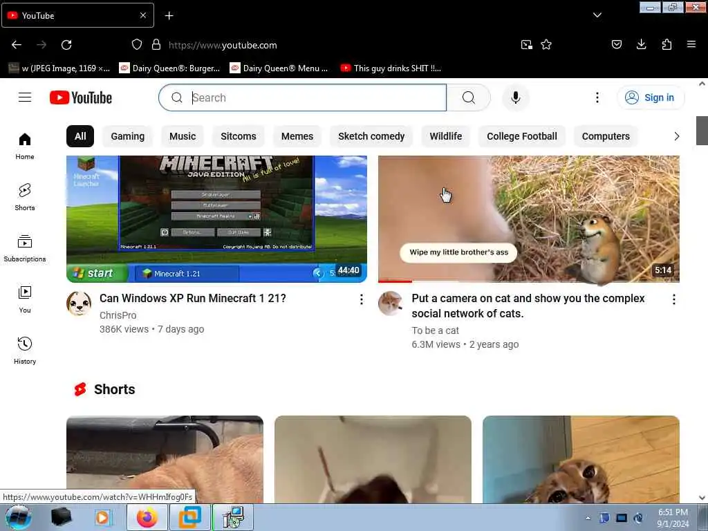The height and width of the screenshot is (531, 708).
Task: Open the ChrisPro channel avatar
Action: (x=79, y=304)
